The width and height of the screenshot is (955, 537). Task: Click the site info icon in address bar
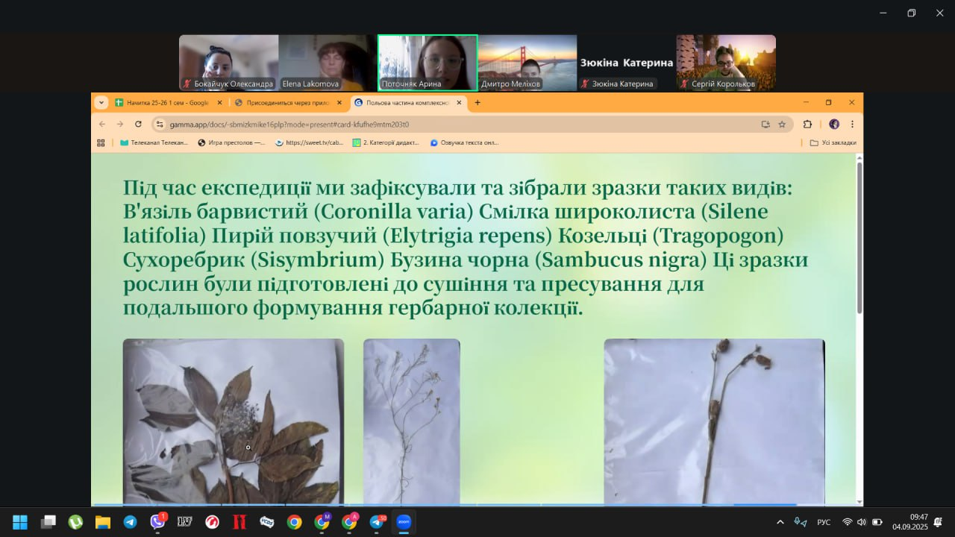159,124
